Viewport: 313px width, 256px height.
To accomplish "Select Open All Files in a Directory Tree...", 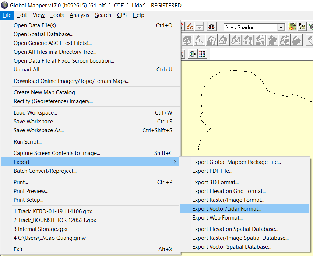I will pyautogui.click(x=91, y=52).
